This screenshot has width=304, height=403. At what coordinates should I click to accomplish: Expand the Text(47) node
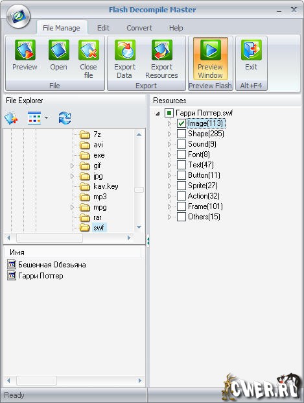169,165
